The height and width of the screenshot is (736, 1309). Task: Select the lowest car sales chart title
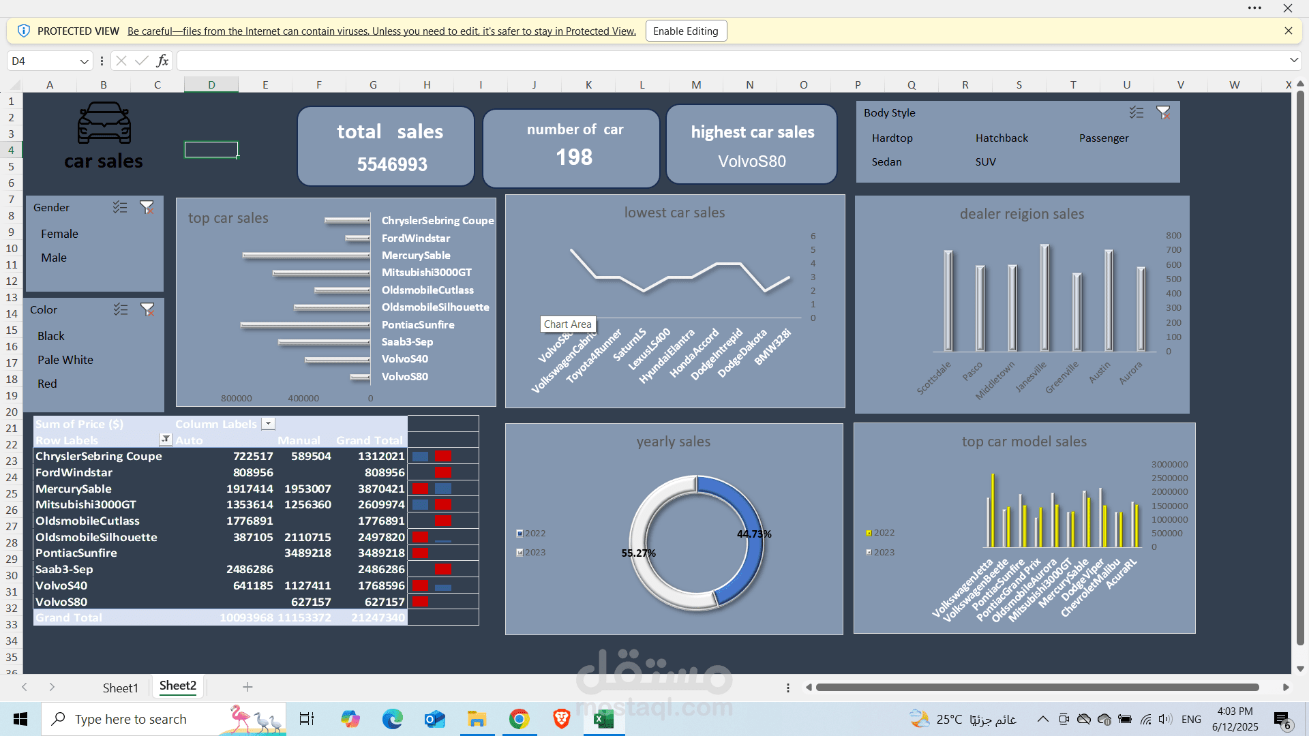pos(674,213)
